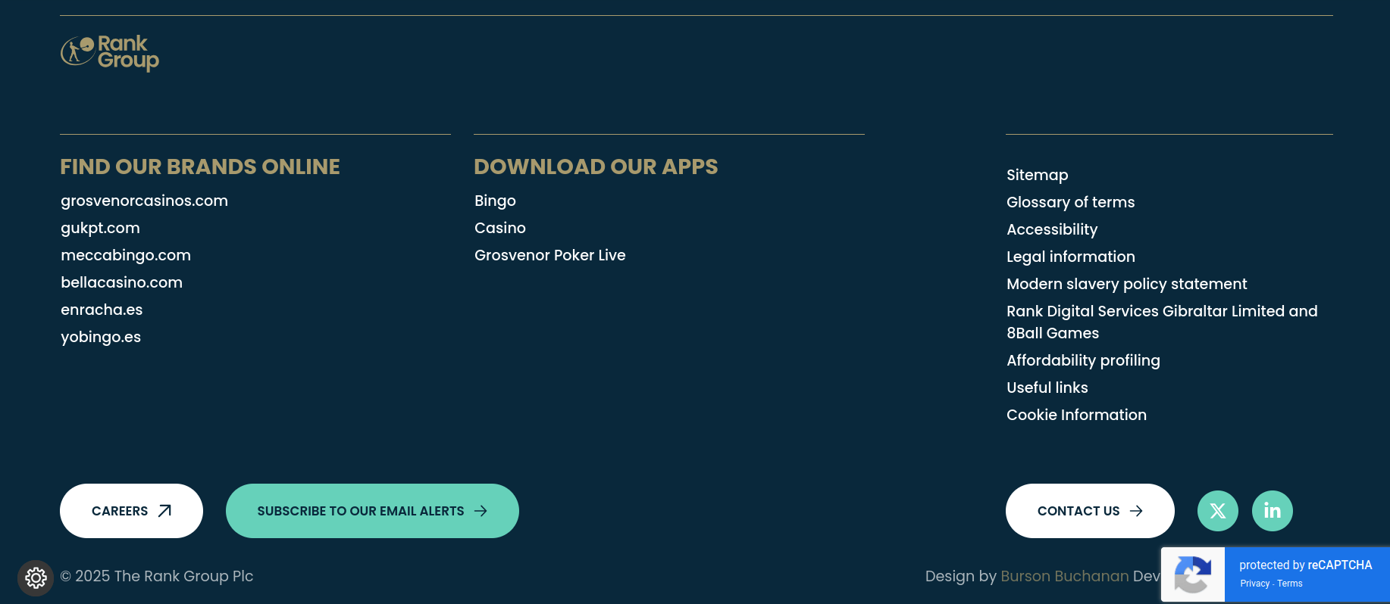The image size is (1390, 604).
Task: Open the Sitemap link
Action: click(x=1037, y=175)
